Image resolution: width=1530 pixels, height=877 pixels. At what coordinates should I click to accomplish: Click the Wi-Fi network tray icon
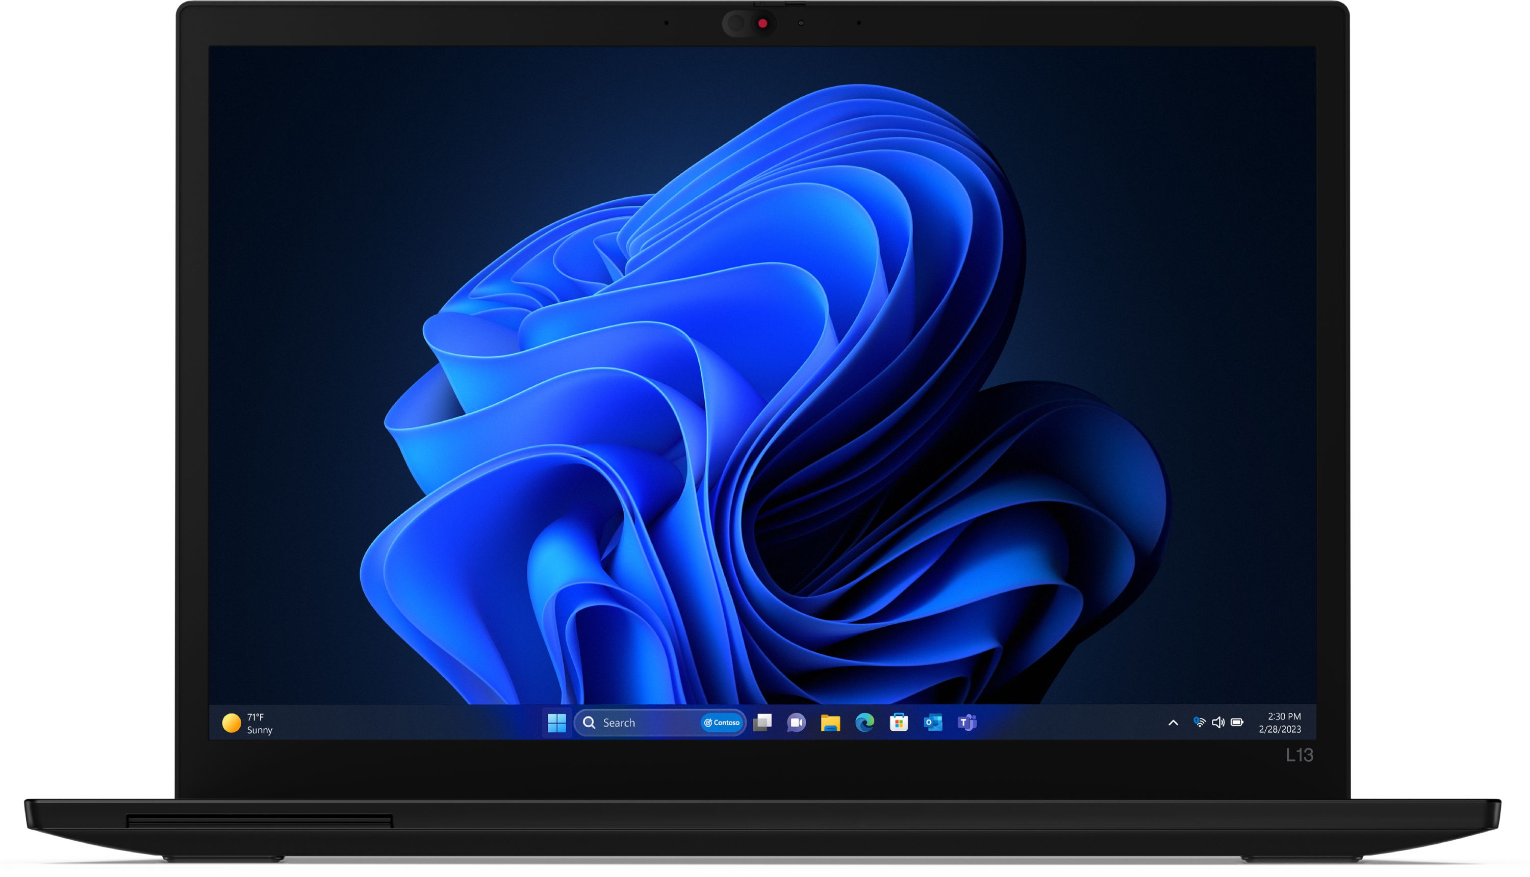click(x=1200, y=722)
